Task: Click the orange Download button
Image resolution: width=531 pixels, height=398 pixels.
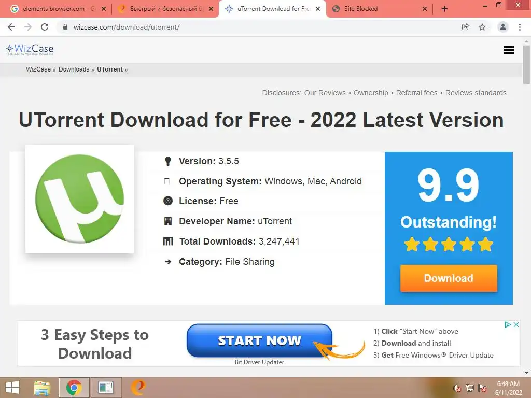Action: tap(449, 278)
